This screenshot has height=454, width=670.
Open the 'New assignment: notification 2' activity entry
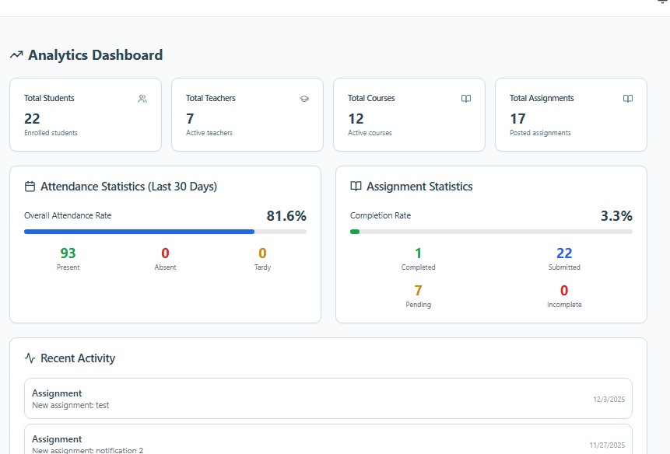(x=328, y=442)
